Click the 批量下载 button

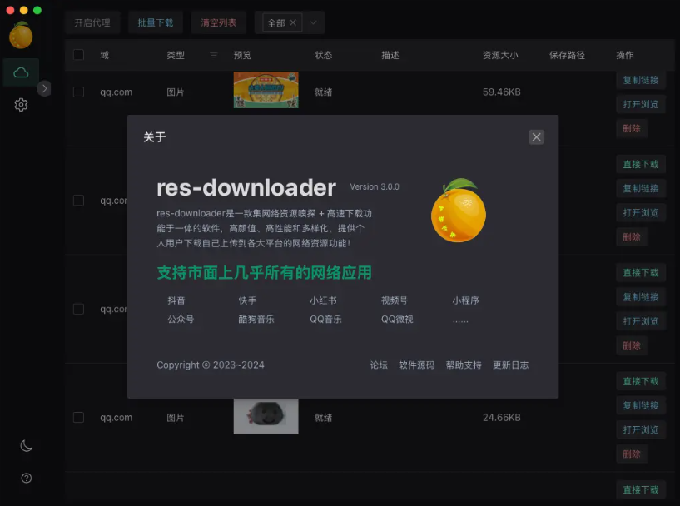(x=155, y=22)
